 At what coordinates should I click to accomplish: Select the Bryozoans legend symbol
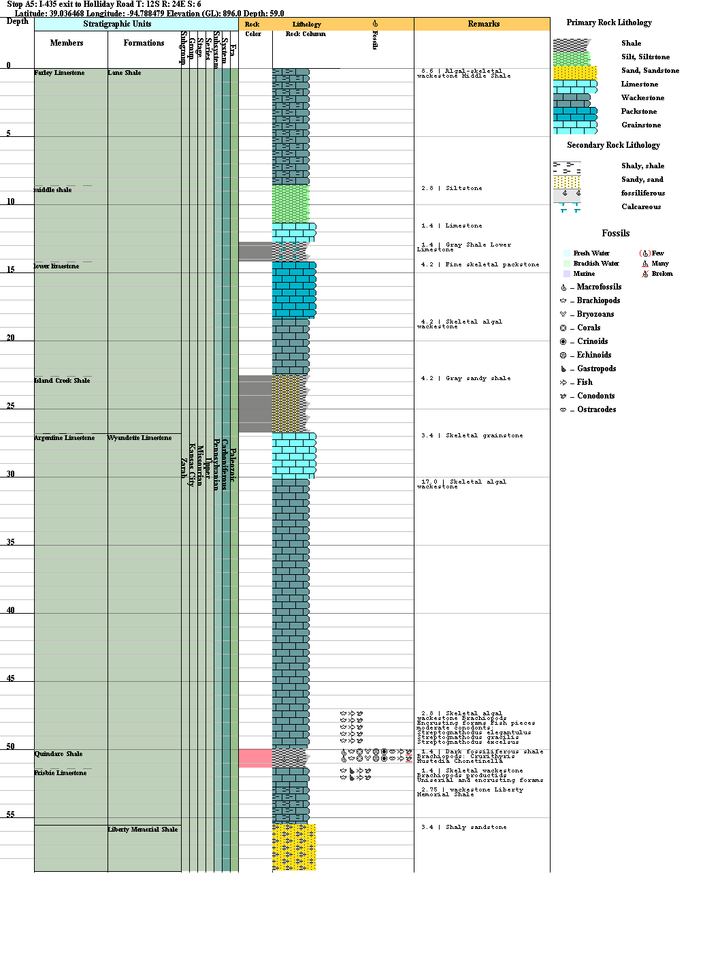tap(563, 314)
